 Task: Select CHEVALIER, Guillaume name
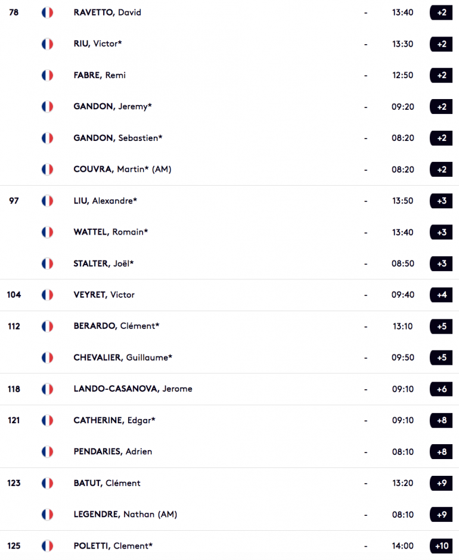click(123, 358)
